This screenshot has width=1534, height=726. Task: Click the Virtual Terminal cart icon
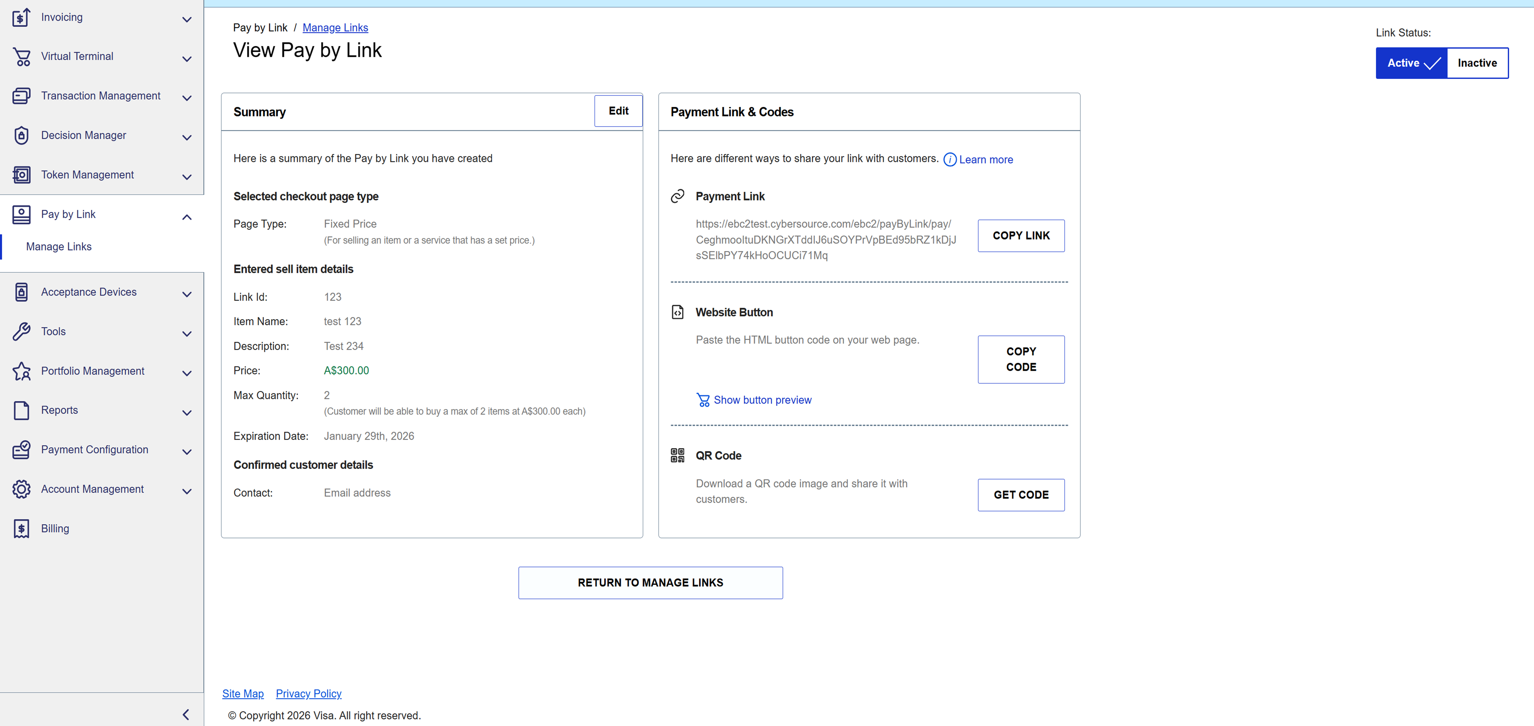(x=21, y=56)
